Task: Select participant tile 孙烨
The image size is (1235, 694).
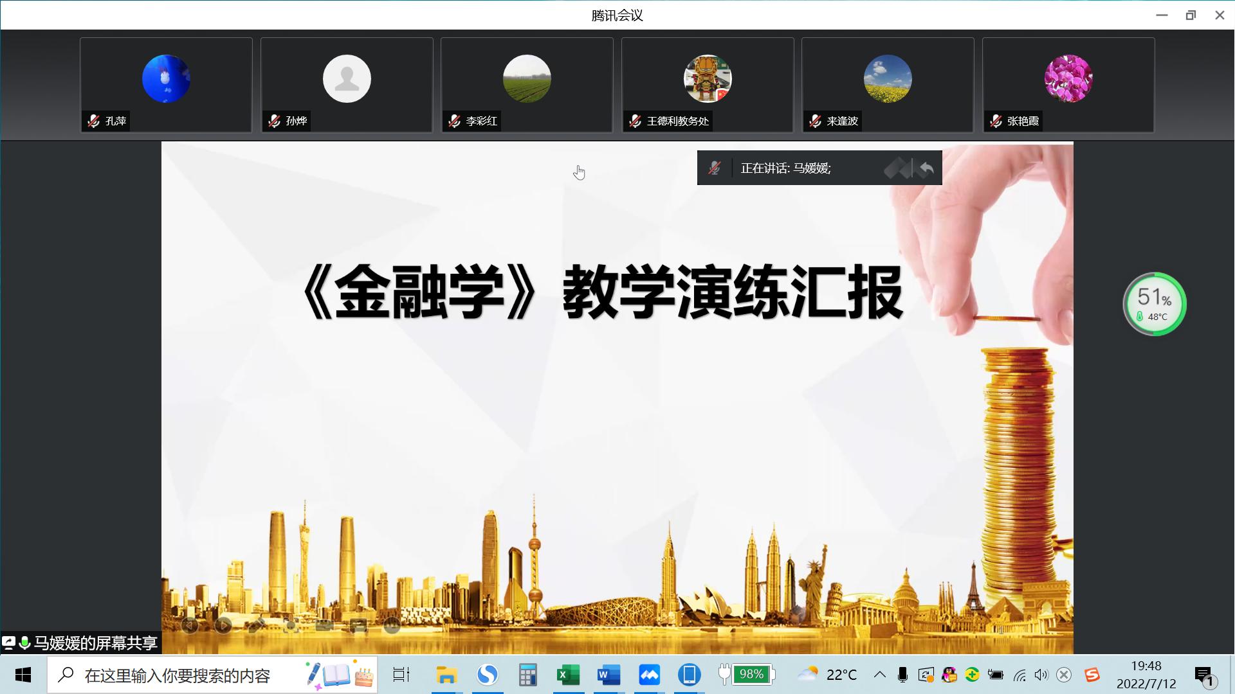Action: (347, 85)
